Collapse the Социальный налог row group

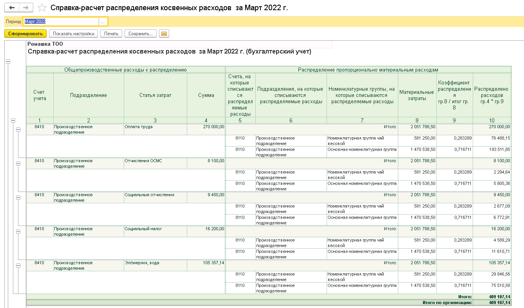18,231
